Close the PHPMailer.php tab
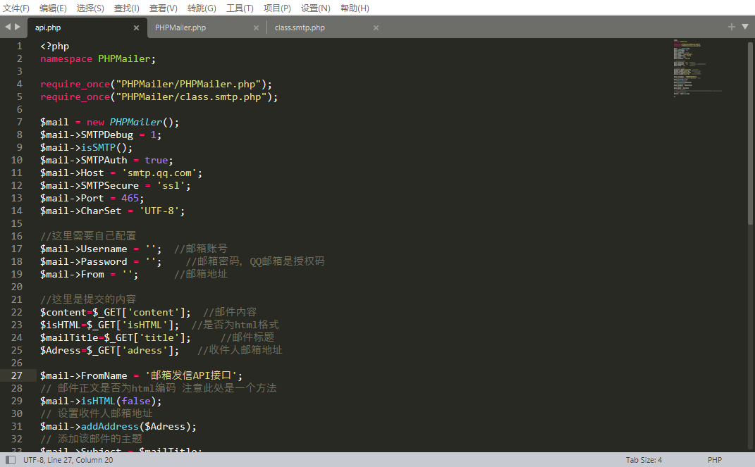The image size is (755, 467). [x=256, y=27]
